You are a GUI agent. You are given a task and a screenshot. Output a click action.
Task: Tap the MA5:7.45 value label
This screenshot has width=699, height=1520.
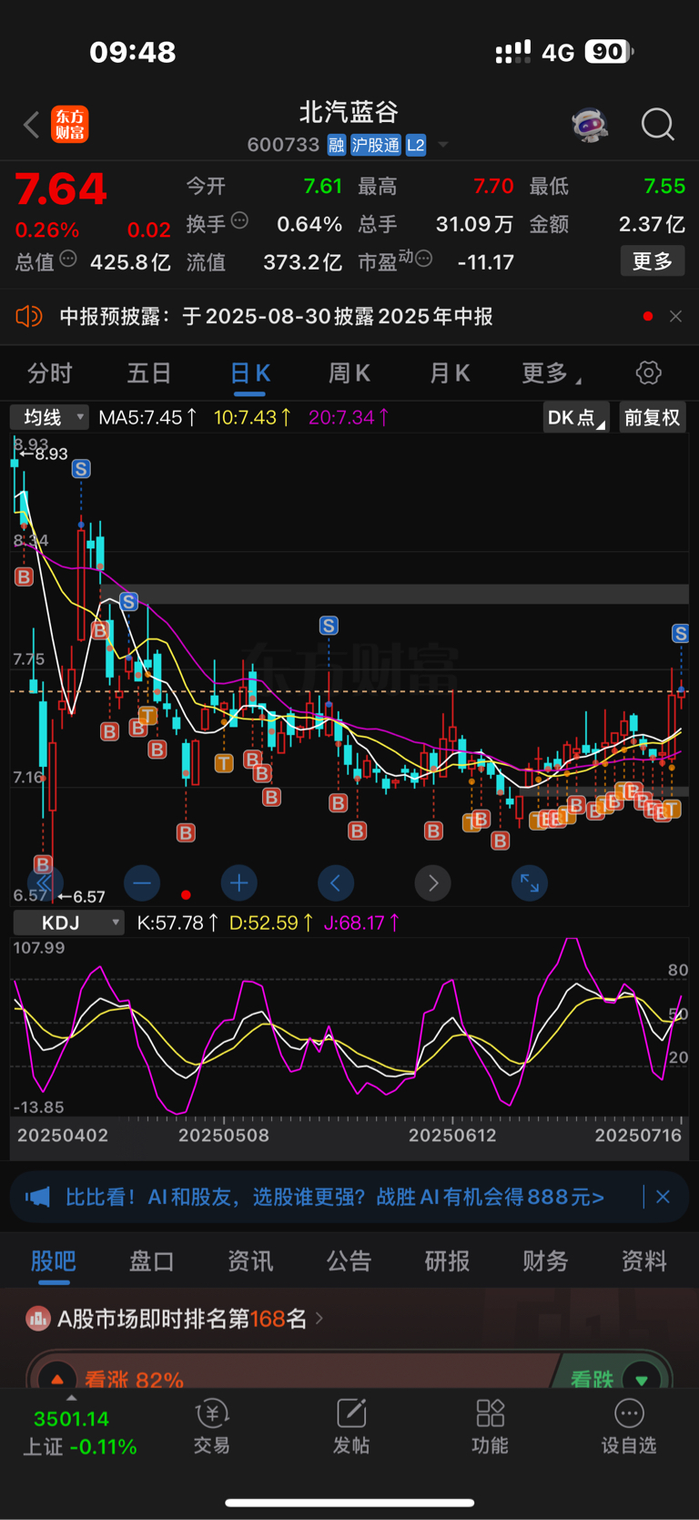click(x=147, y=417)
